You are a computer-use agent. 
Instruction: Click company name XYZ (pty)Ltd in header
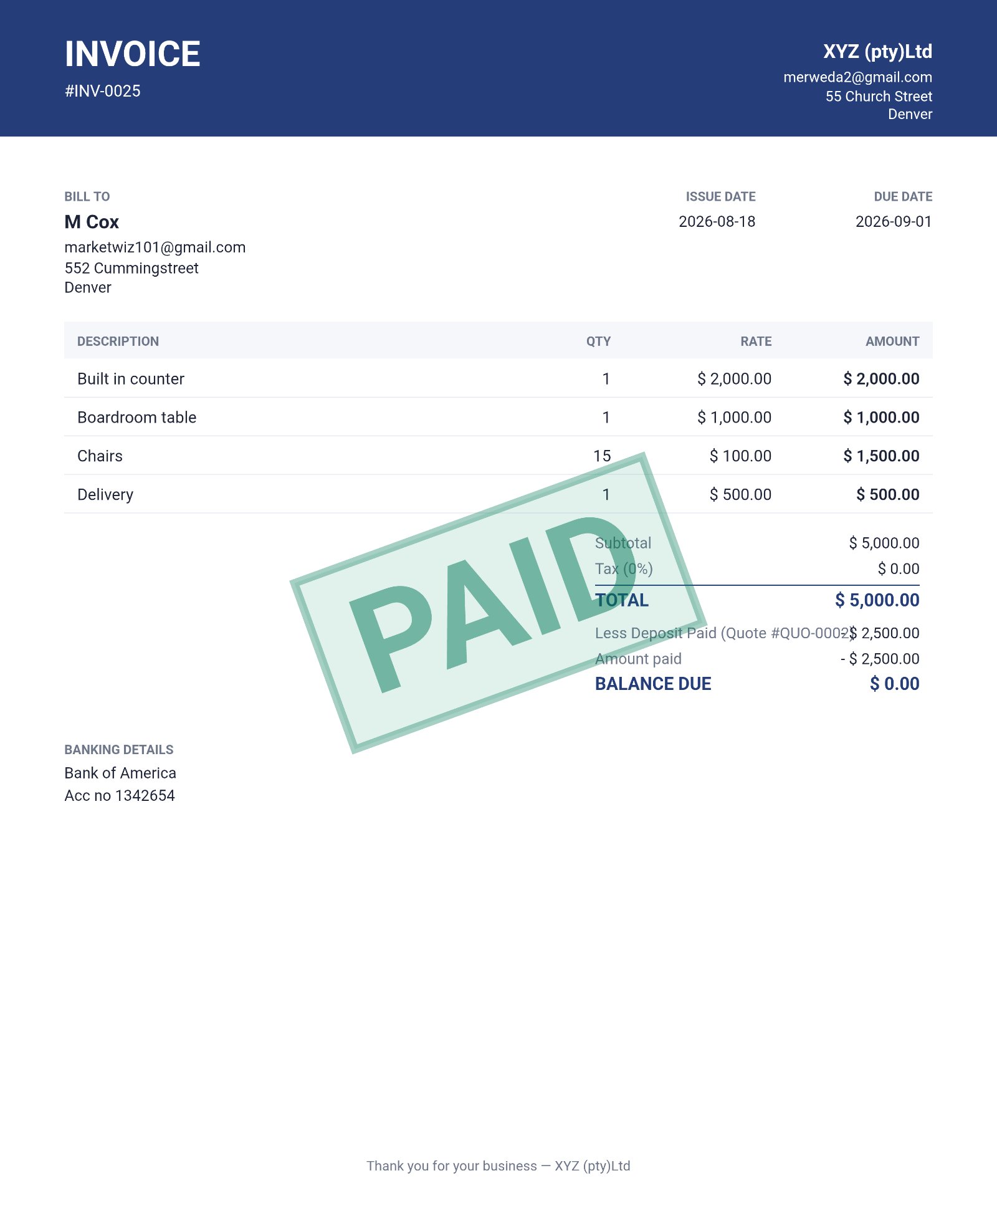click(877, 51)
